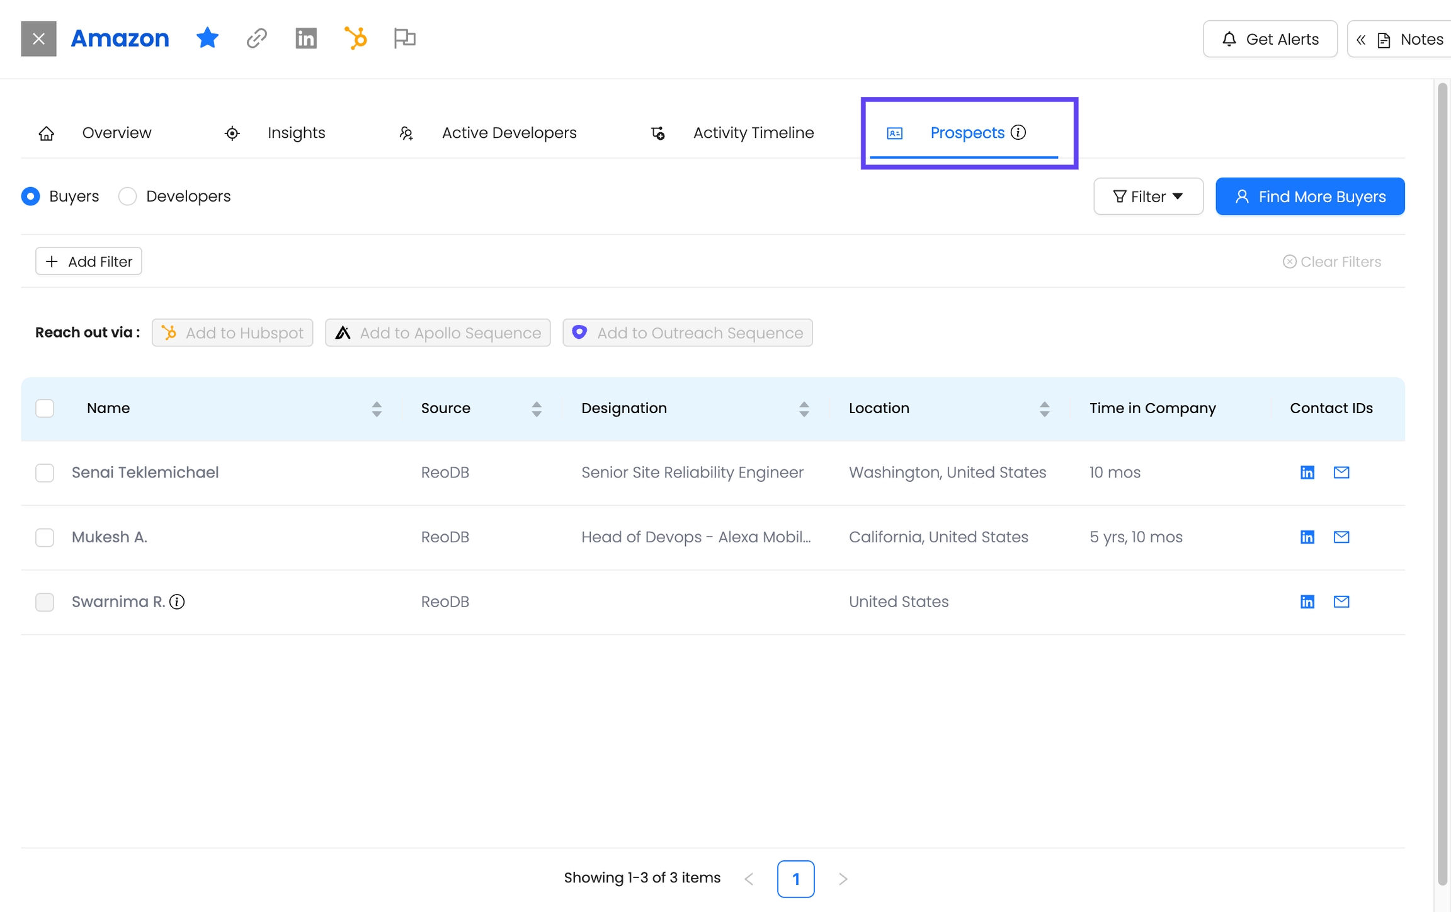Click Find More Buyers button

1310,197
